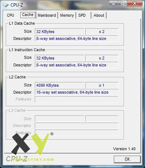Click L1 Data Cache size 32 KBytes field
The height and width of the screenshot is (168, 145).
click(x=59, y=32)
